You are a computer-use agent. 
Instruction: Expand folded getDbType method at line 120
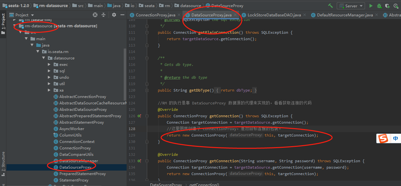(147, 90)
